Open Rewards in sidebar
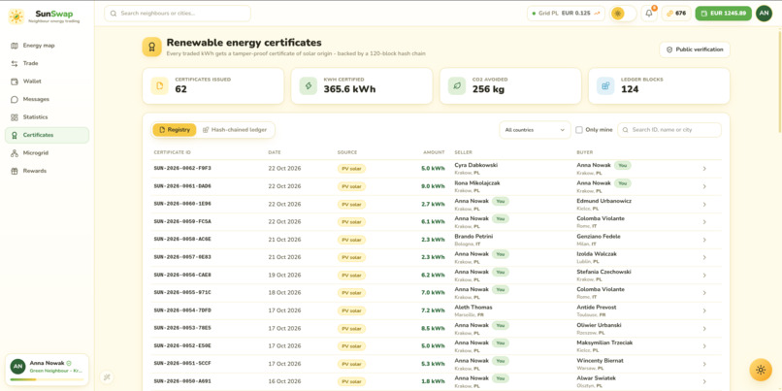The image size is (782, 391). (x=47, y=171)
